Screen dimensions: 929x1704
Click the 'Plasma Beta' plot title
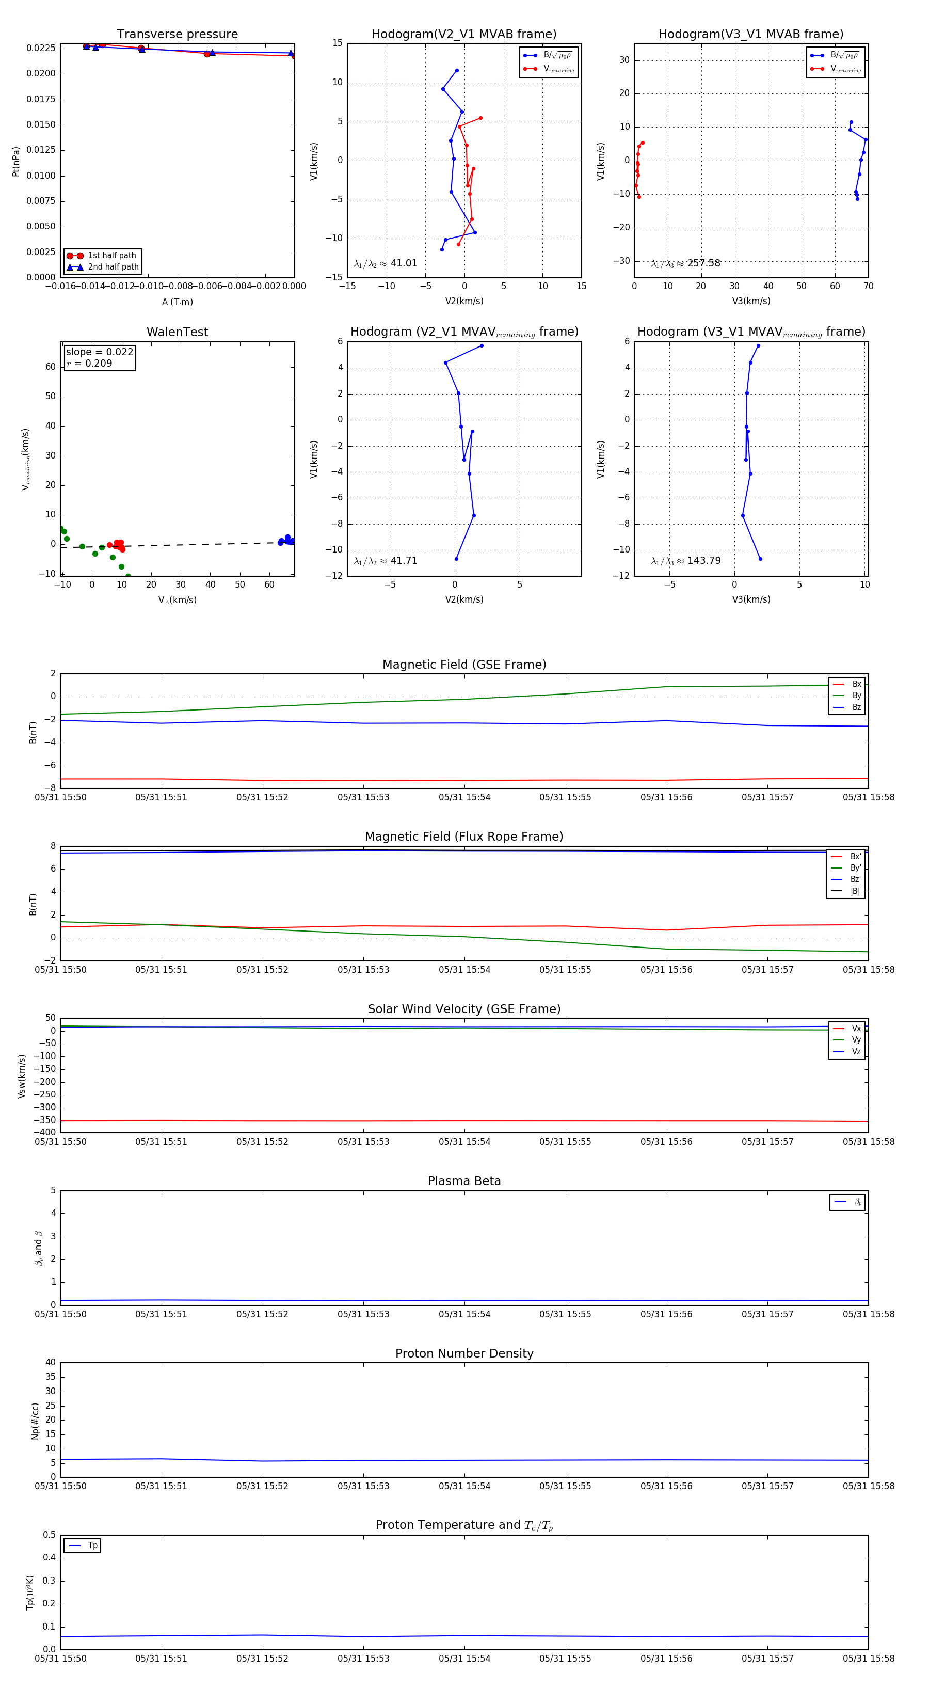coord(464,1181)
